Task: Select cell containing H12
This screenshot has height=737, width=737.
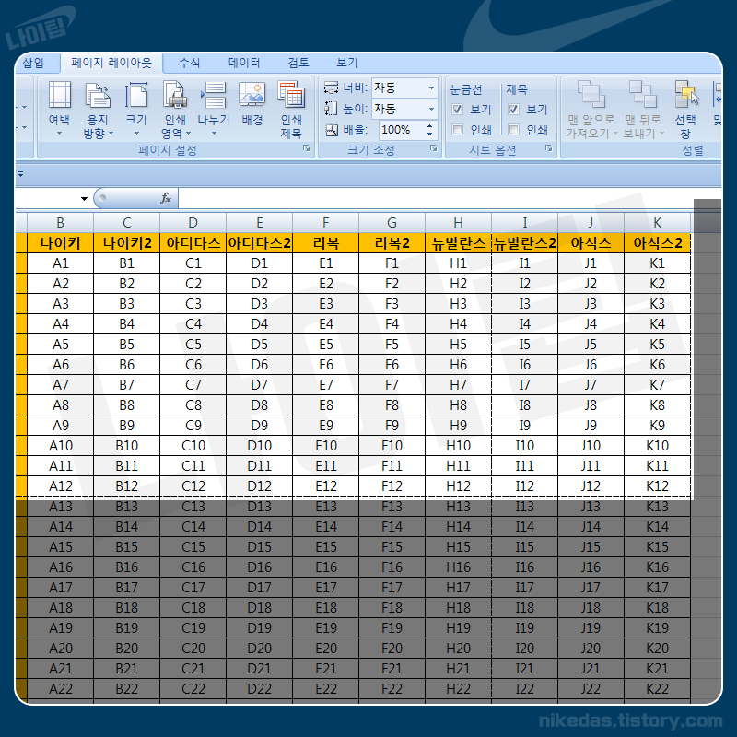Action: pyautogui.click(x=458, y=486)
